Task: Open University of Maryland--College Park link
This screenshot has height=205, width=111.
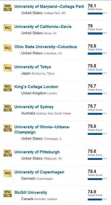Action: coord(49,7)
